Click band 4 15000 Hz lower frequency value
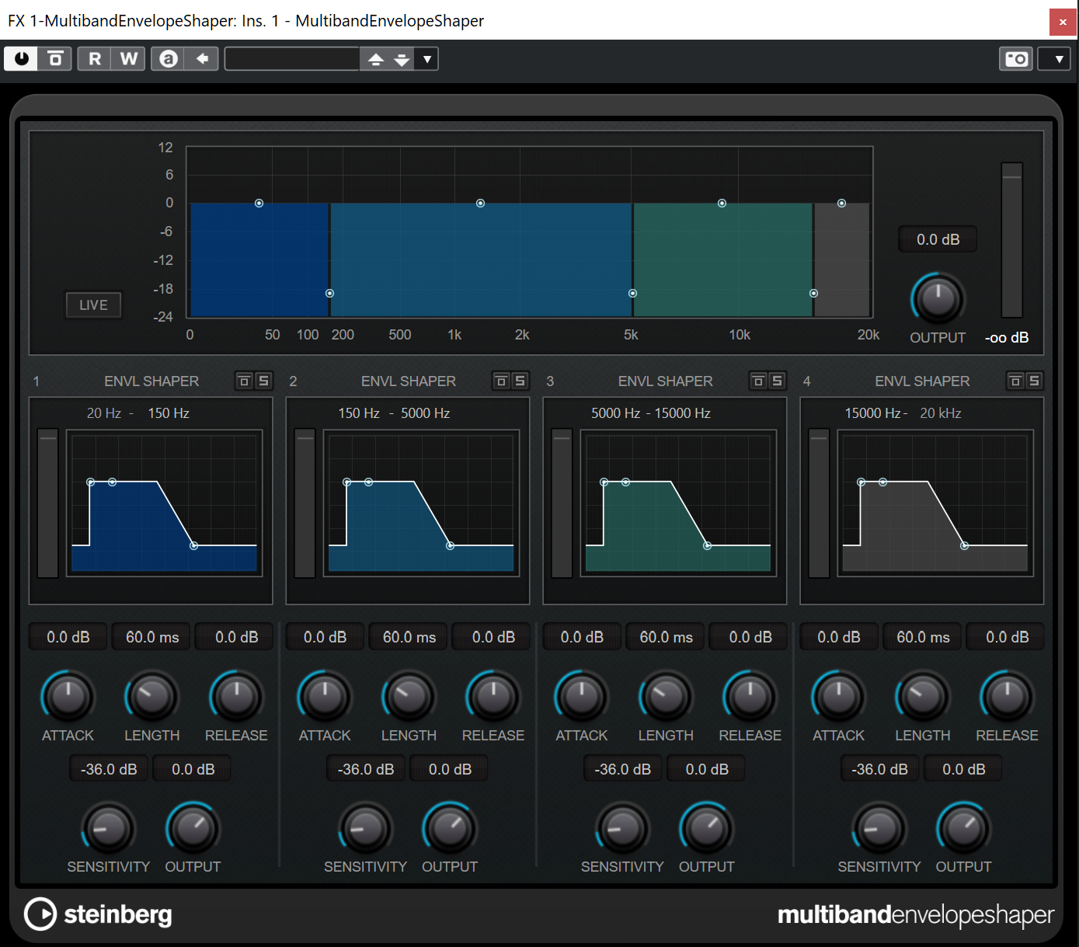The width and height of the screenshot is (1079, 947). (x=873, y=413)
